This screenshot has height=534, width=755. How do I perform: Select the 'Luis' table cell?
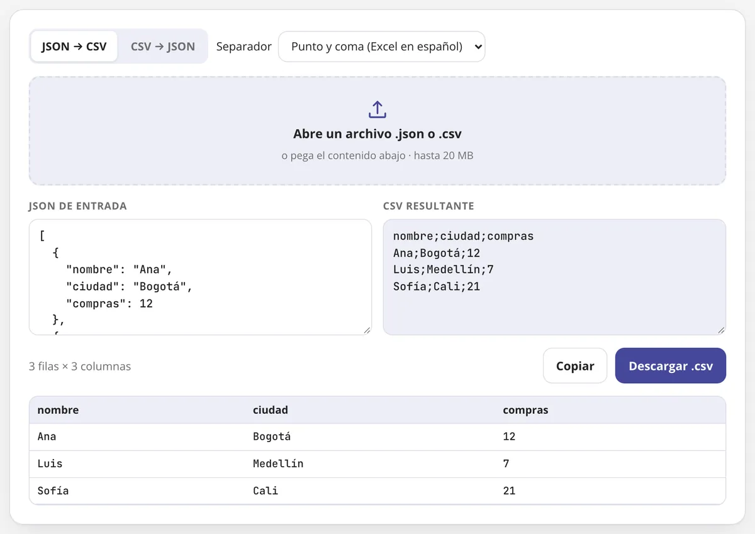[x=137, y=464]
